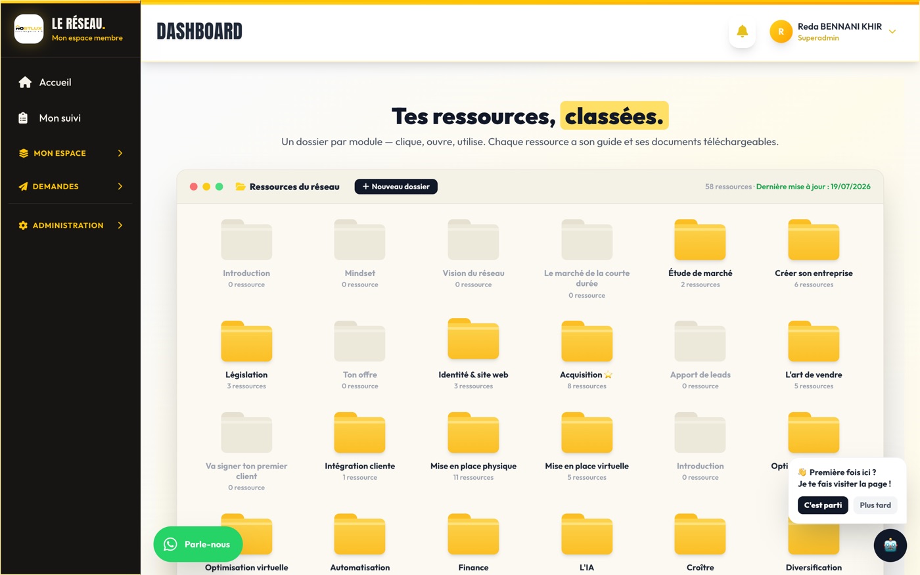Open the Mise en place physique folder
This screenshot has width=920, height=575.
473,446
